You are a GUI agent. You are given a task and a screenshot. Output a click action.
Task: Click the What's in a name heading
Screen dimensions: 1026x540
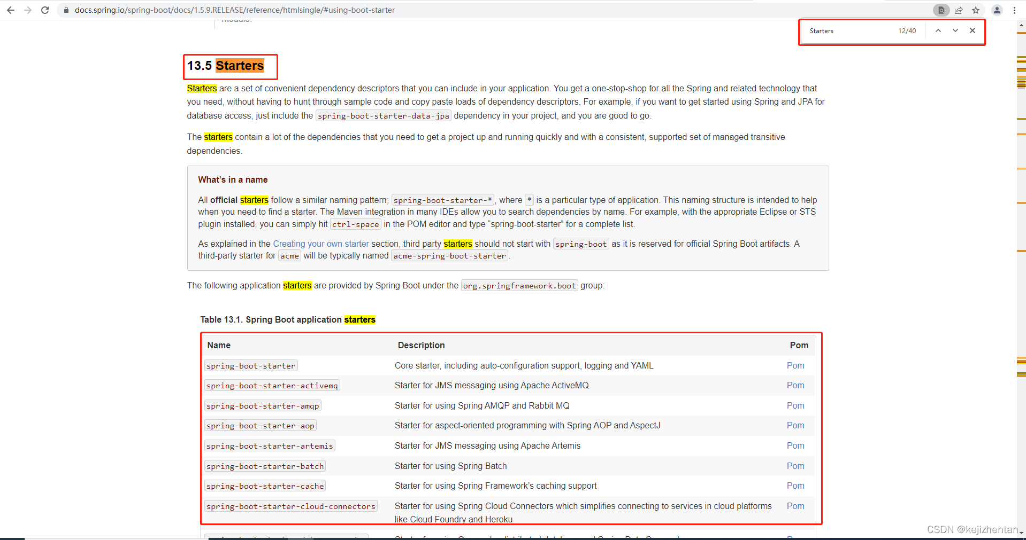point(233,179)
